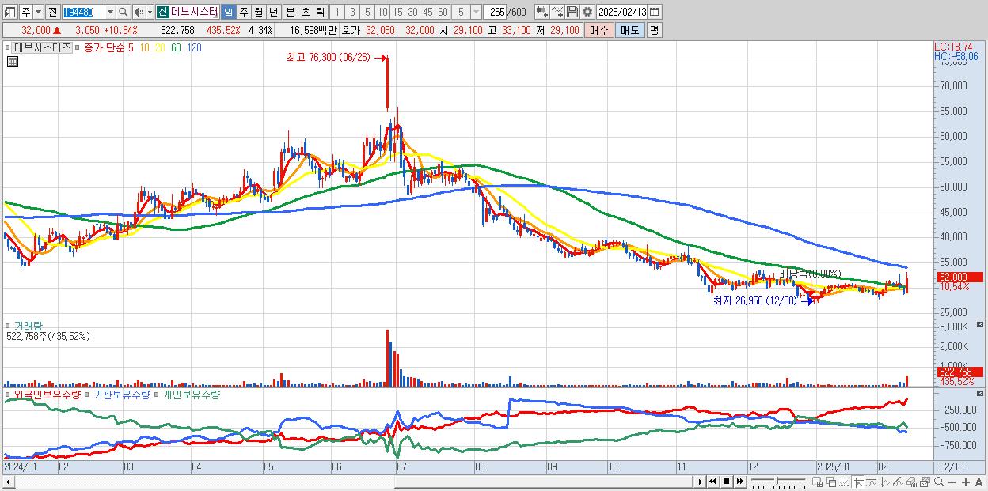
Task: Click the 평 button beside 매도
Action: point(654,30)
